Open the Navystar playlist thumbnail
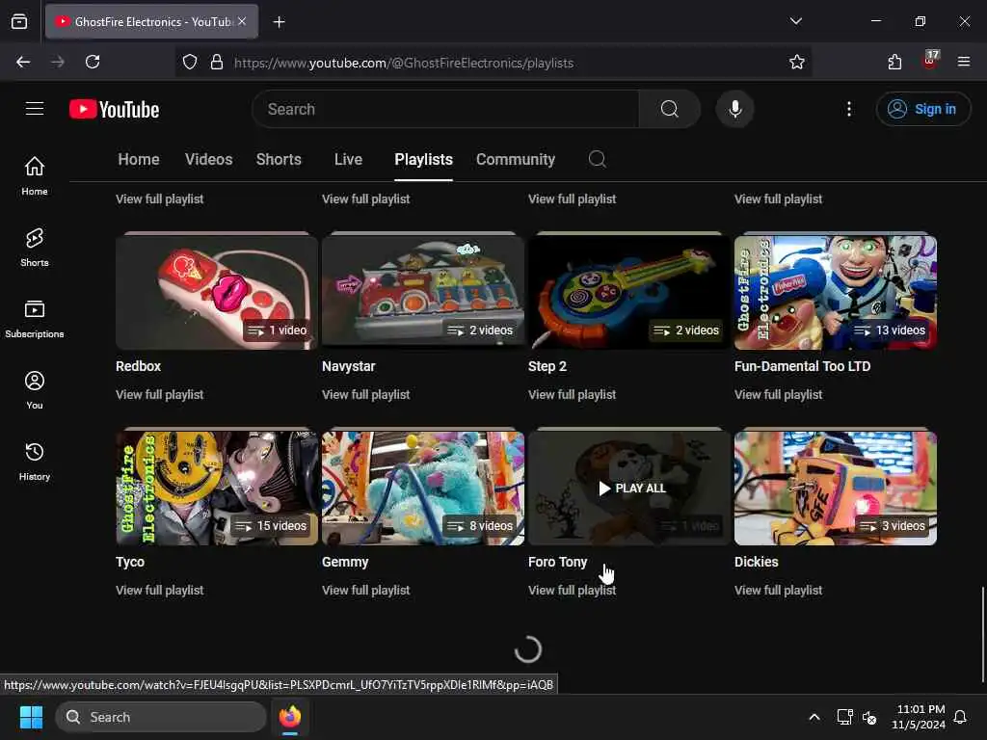The image size is (987, 740). 423,293
